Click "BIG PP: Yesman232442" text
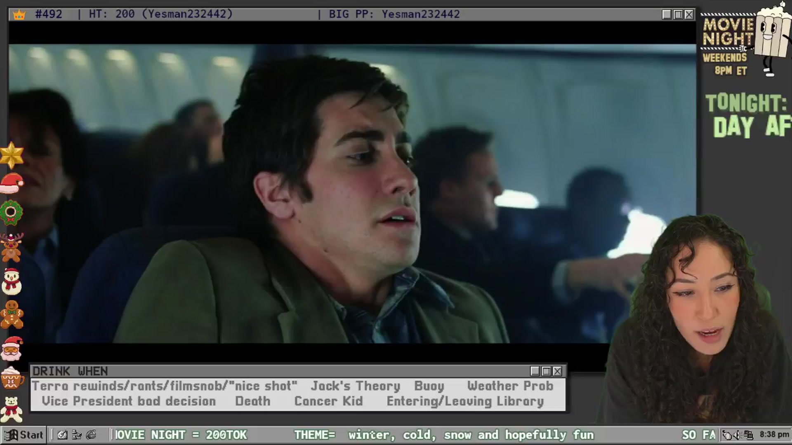This screenshot has height=445, width=792. click(x=394, y=14)
